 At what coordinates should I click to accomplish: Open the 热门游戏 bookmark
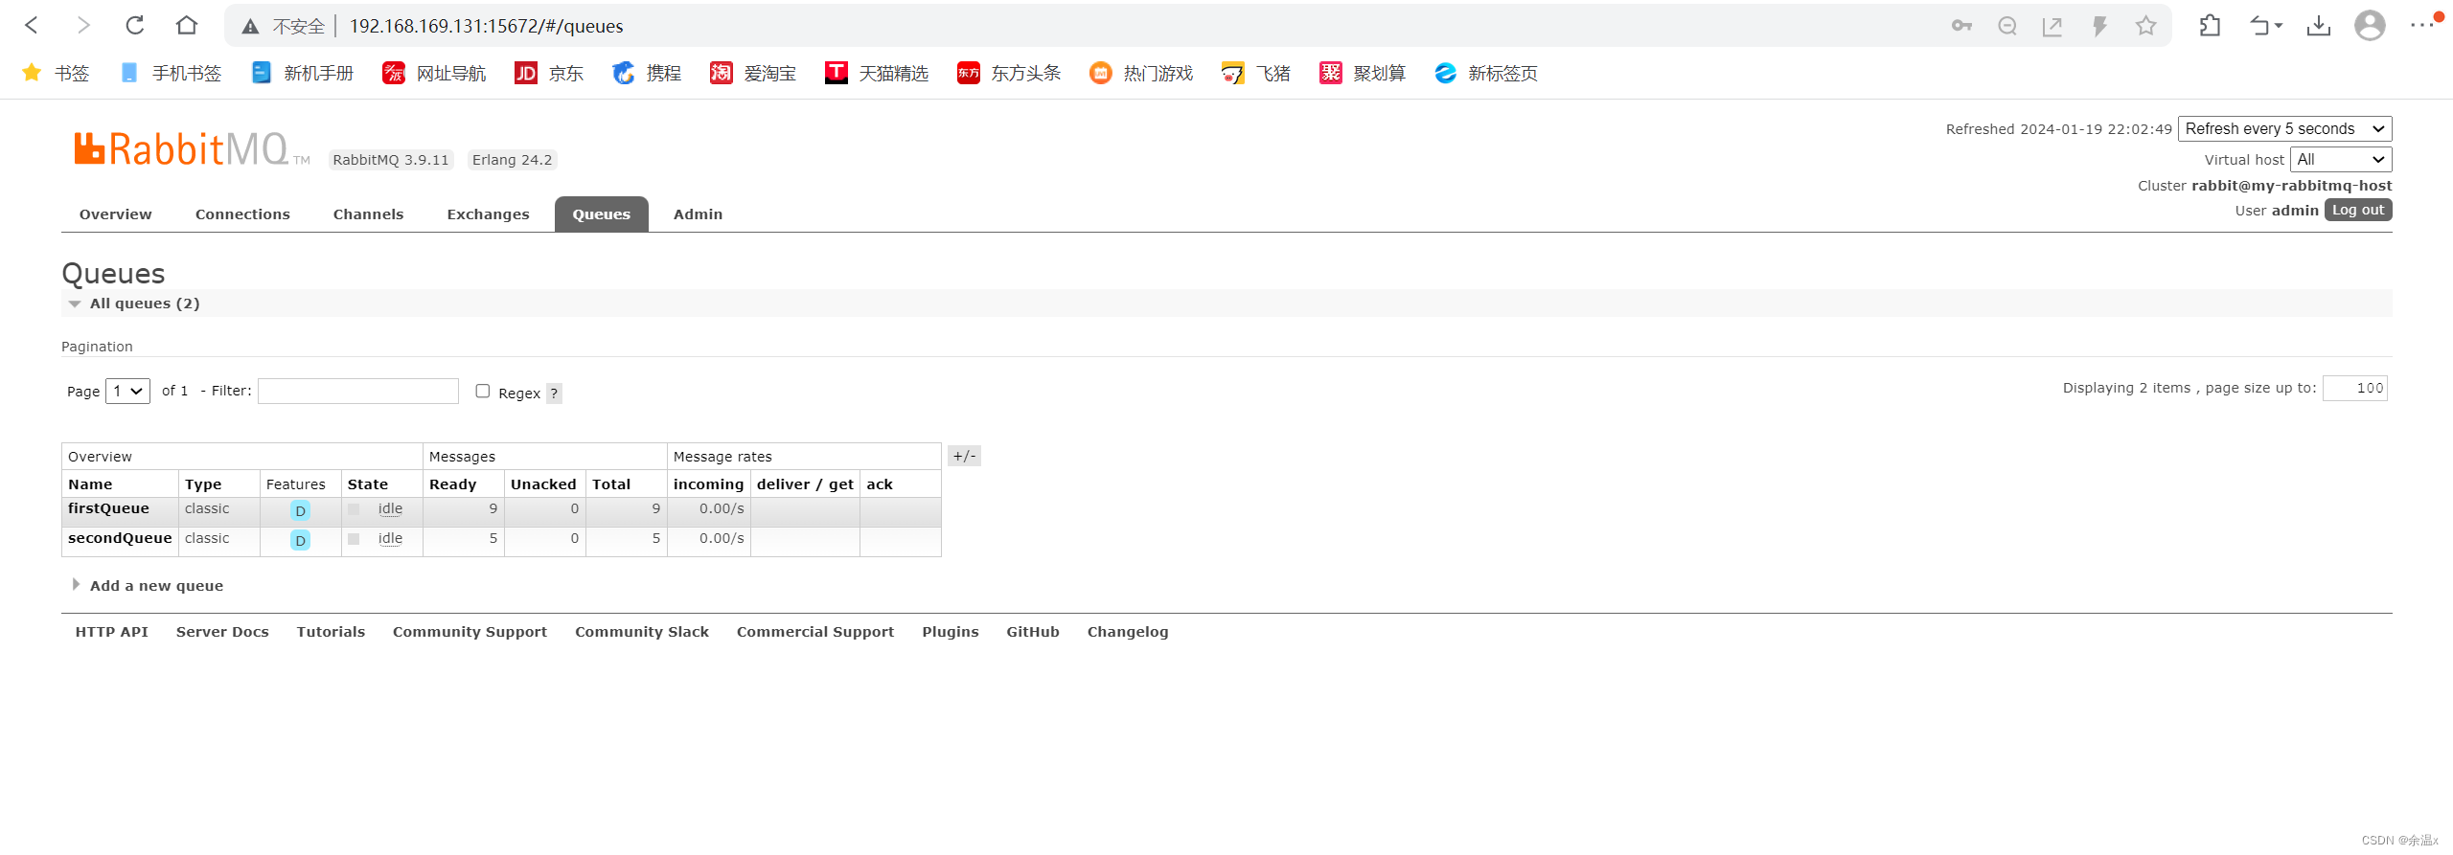1141,73
